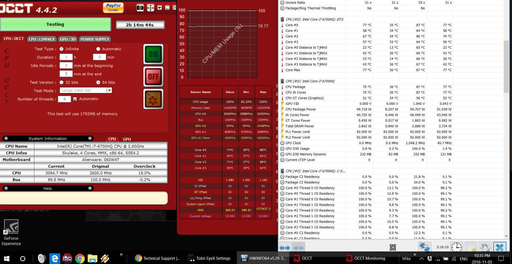Click the HWiNFO vertical scrollbar thumb
Screen dimensions: 512x264
[506, 67]
